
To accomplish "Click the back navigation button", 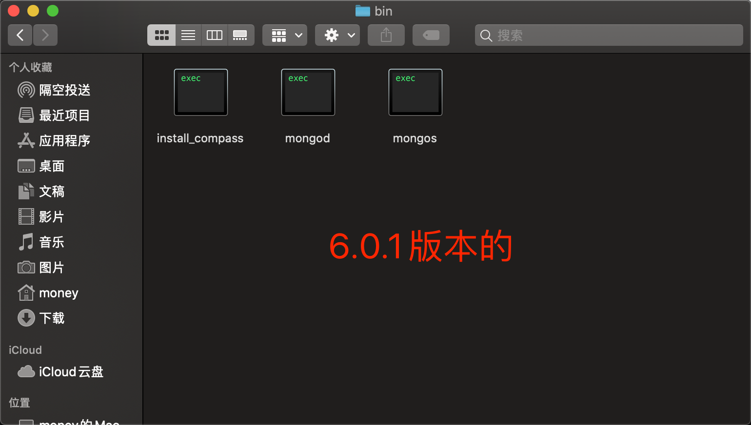I will tap(20, 35).
